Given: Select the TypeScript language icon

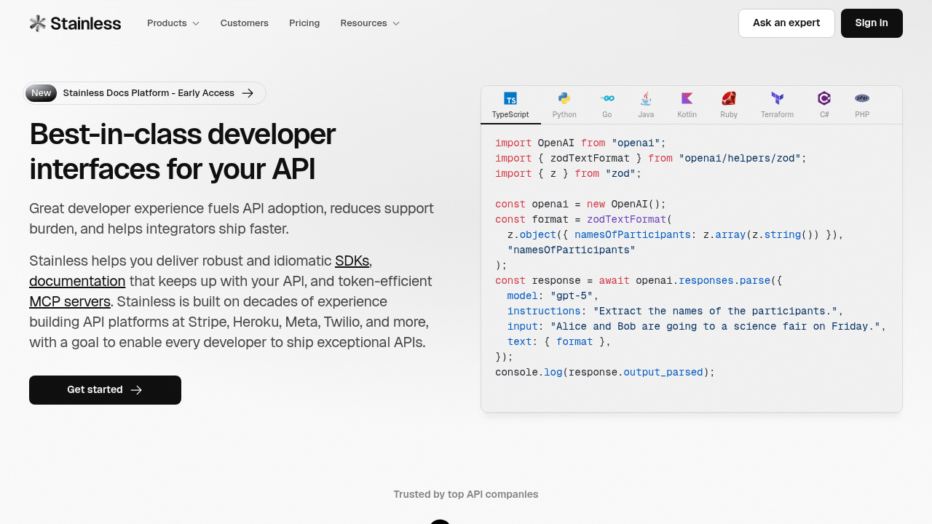Looking at the screenshot, I should pyautogui.click(x=510, y=98).
